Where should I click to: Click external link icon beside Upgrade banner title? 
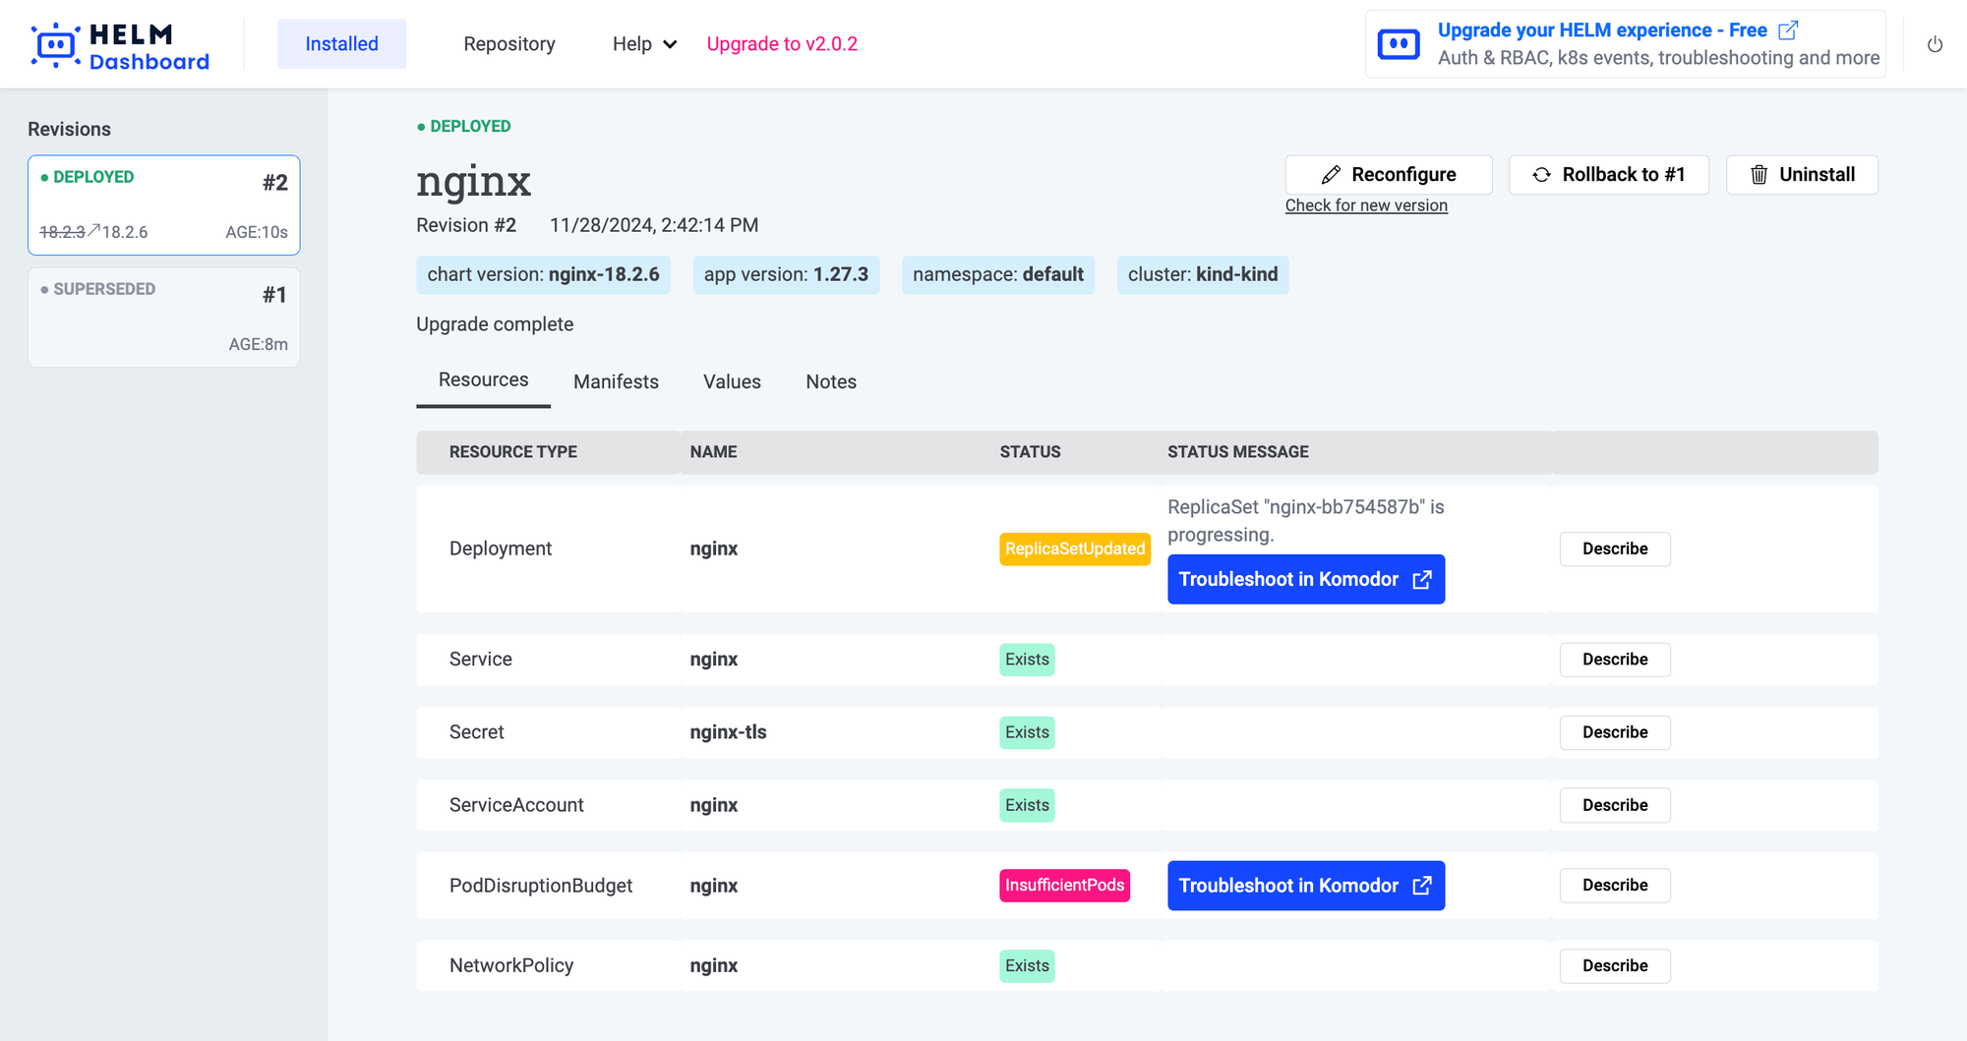coord(1789,30)
